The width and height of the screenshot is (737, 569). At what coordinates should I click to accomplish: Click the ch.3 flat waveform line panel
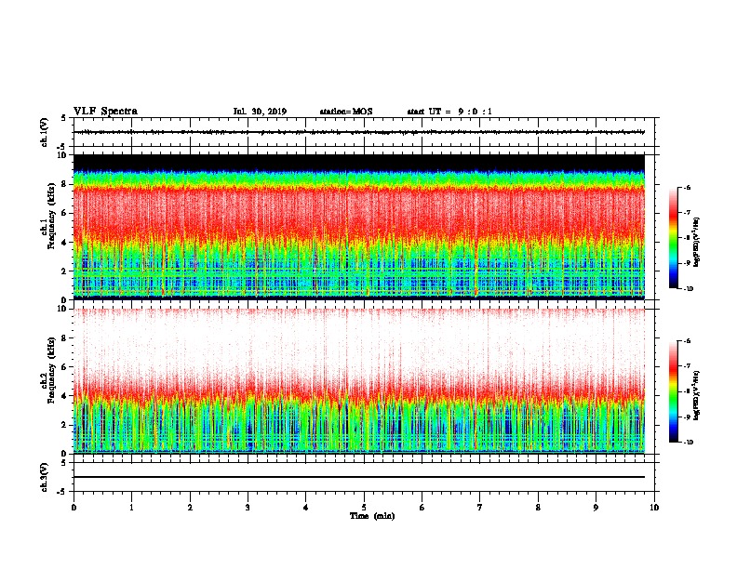(x=364, y=477)
